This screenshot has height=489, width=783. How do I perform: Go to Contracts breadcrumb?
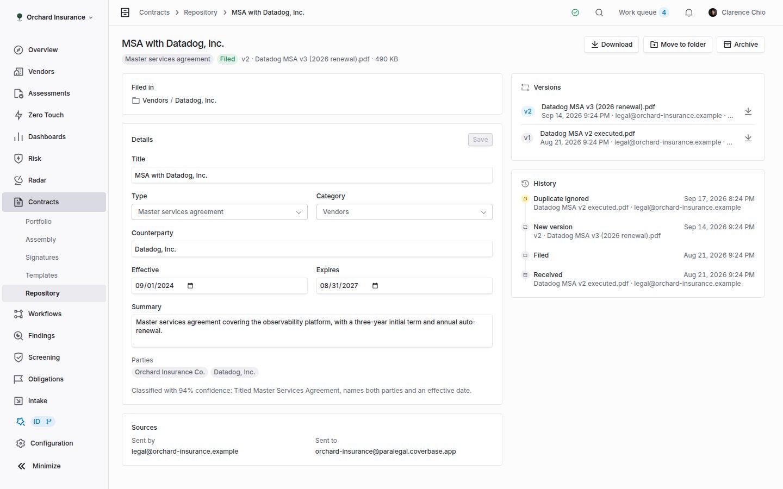coord(154,12)
